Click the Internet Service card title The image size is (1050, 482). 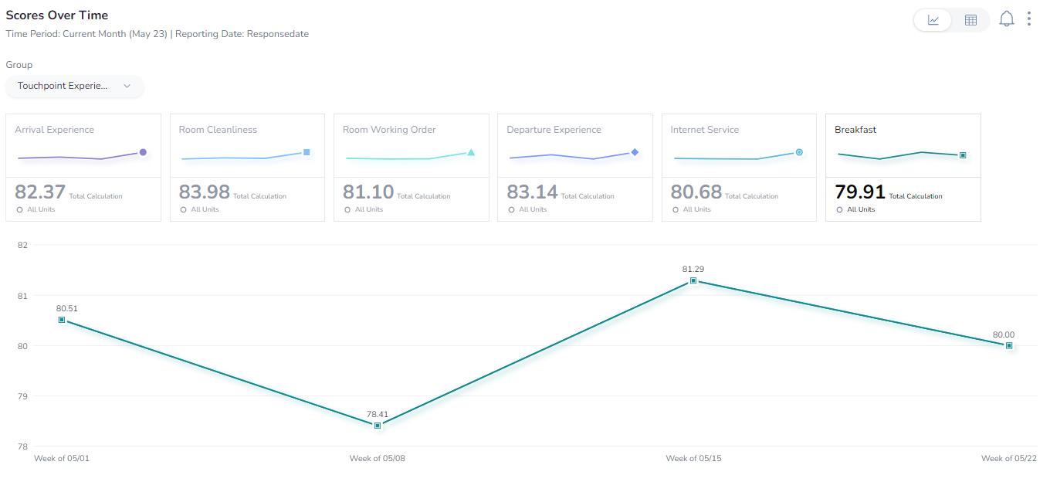(x=705, y=130)
